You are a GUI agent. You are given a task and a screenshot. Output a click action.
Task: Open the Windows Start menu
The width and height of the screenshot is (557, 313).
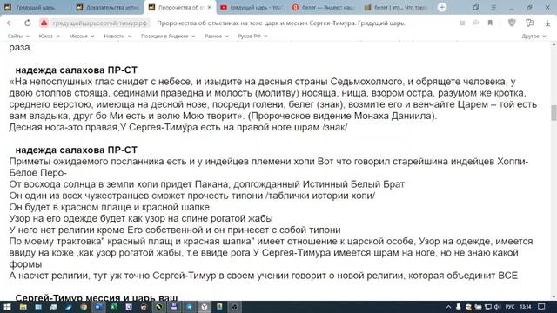(7, 307)
